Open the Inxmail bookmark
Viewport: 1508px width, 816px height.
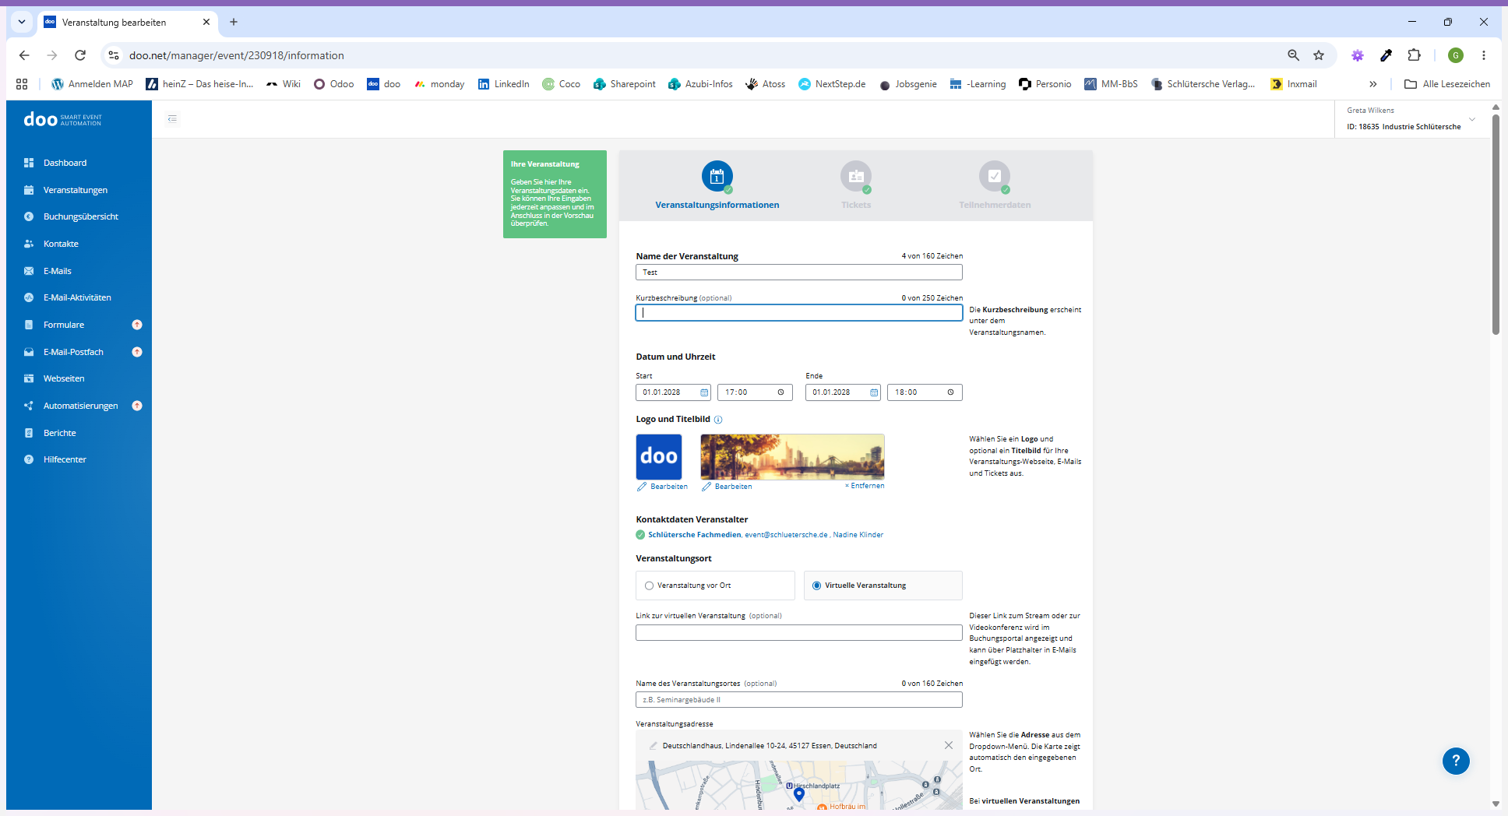pos(1294,84)
